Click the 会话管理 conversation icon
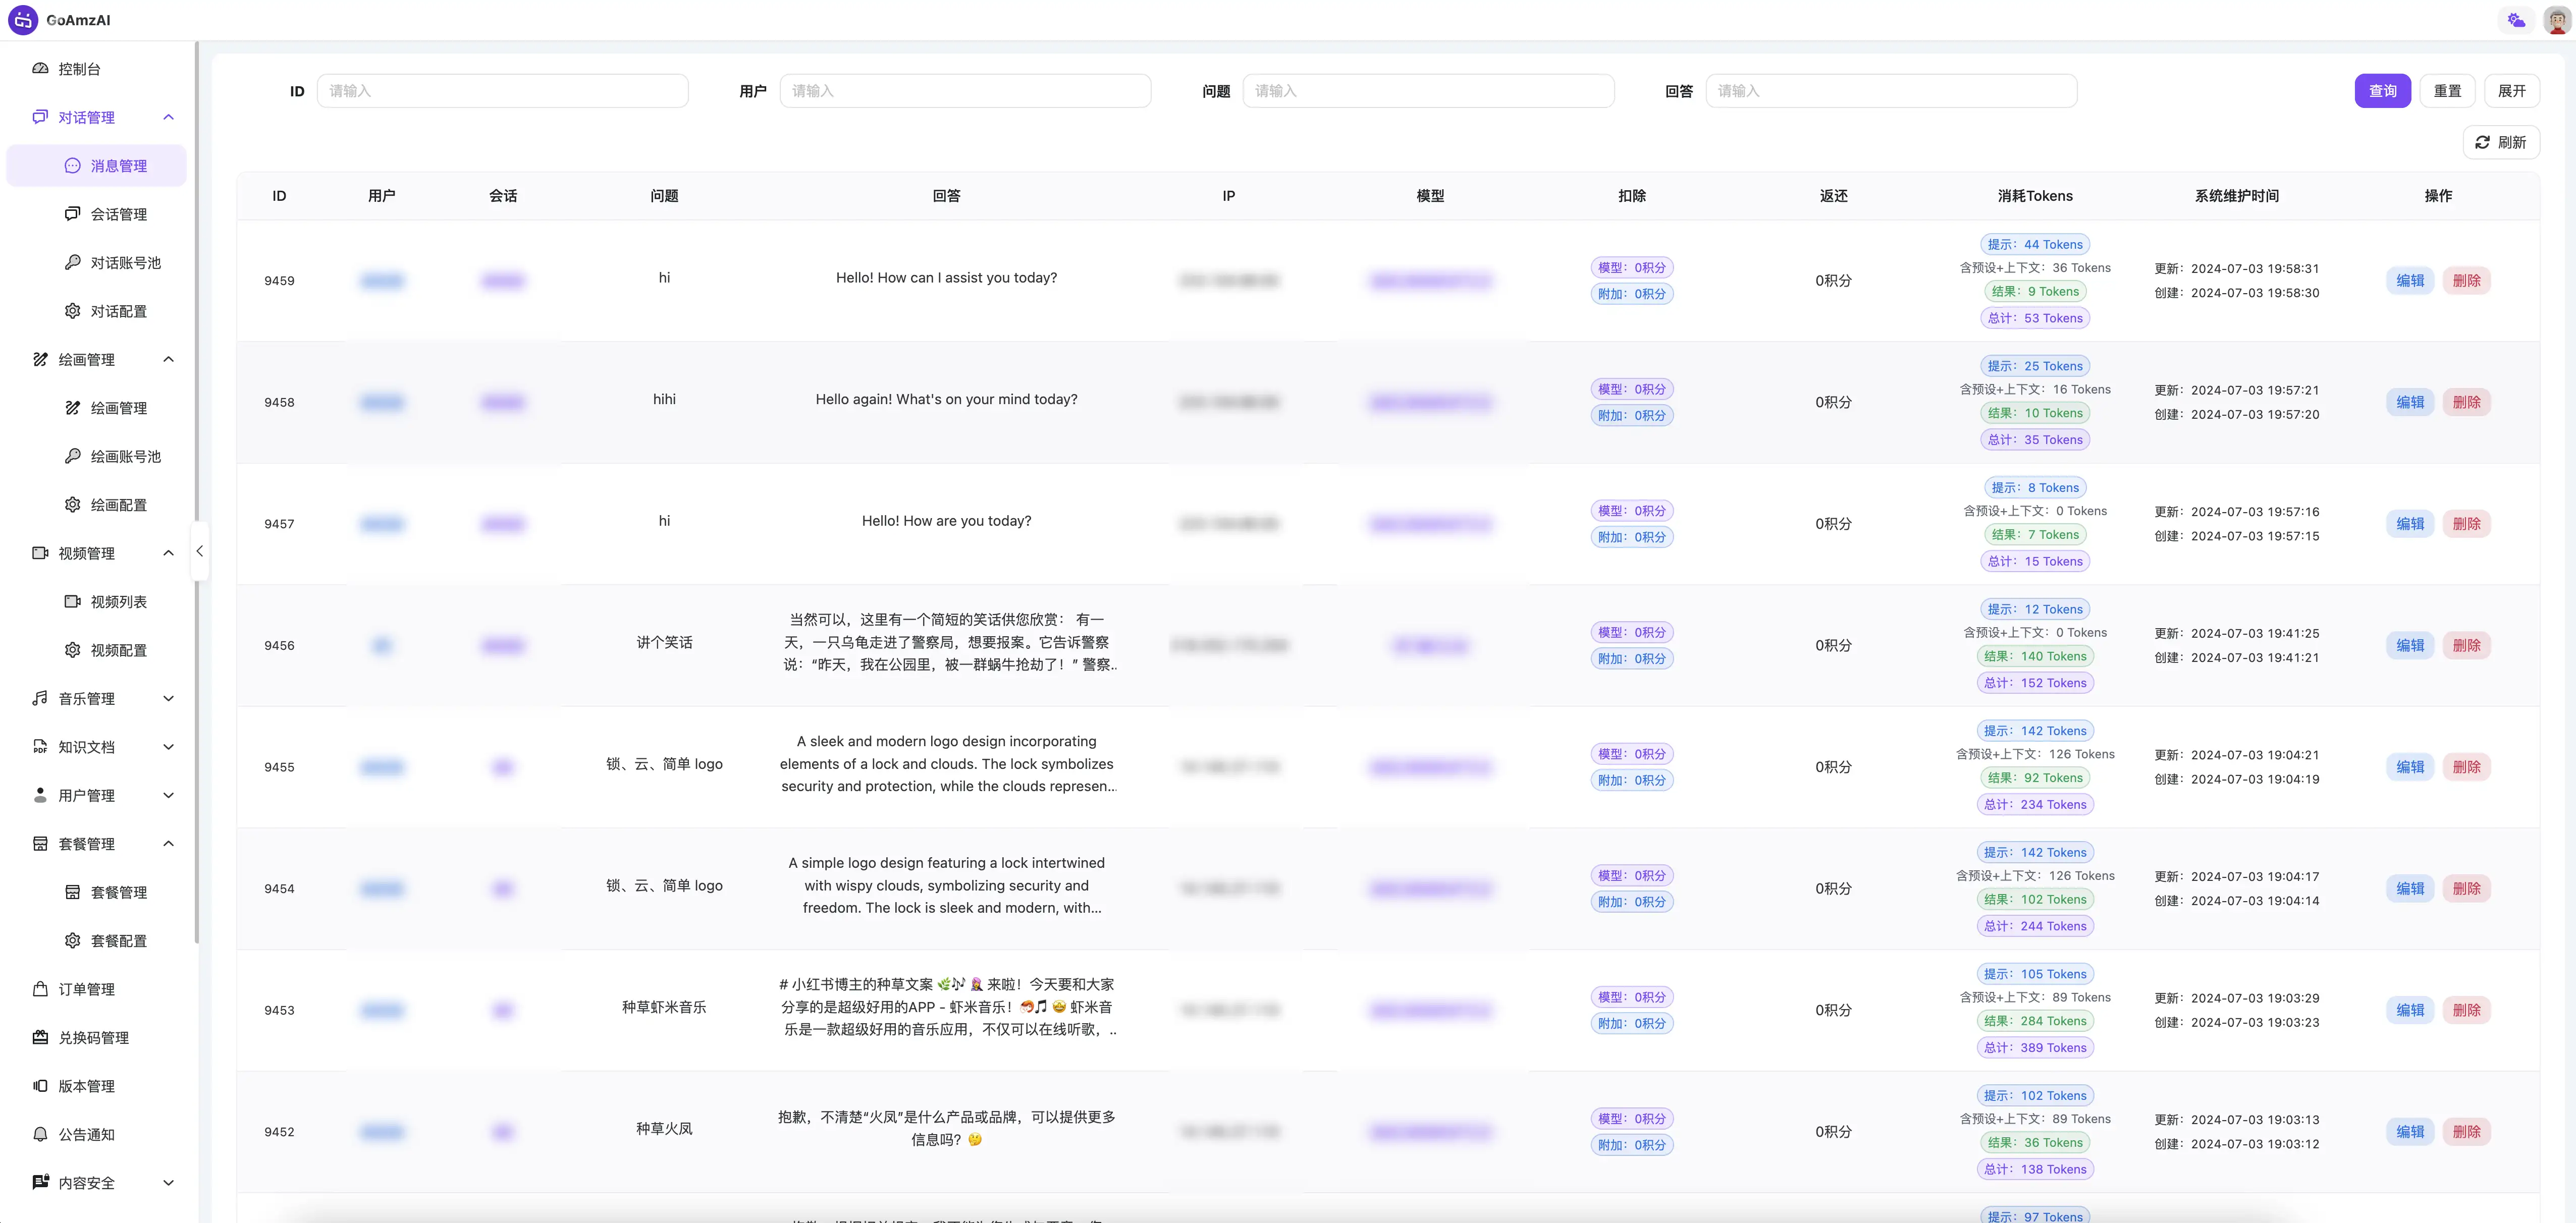 pyautogui.click(x=73, y=214)
